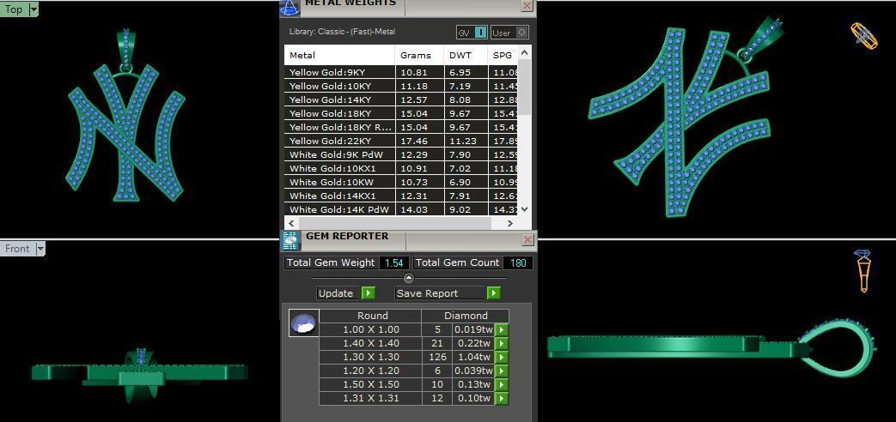Click the 1.04tw total weight cell
The height and width of the screenshot is (422, 896).
(x=473, y=357)
